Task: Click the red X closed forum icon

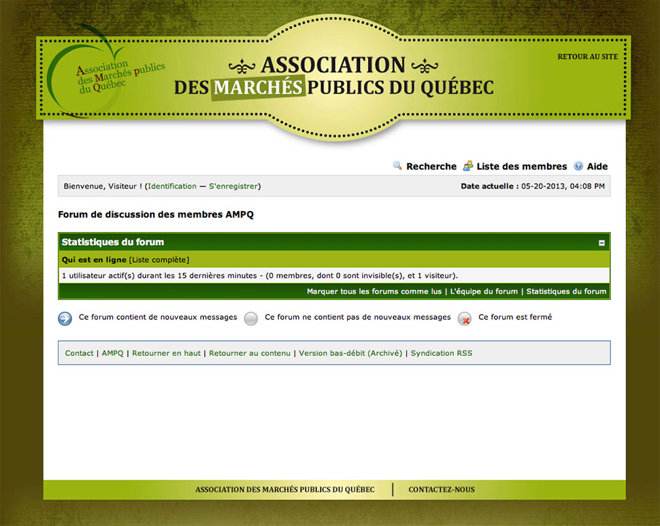Action: click(x=465, y=318)
